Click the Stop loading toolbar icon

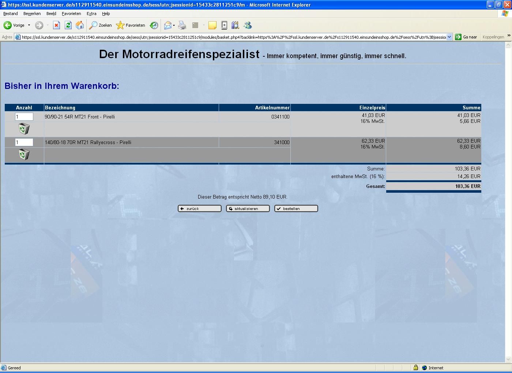coord(56,25)
